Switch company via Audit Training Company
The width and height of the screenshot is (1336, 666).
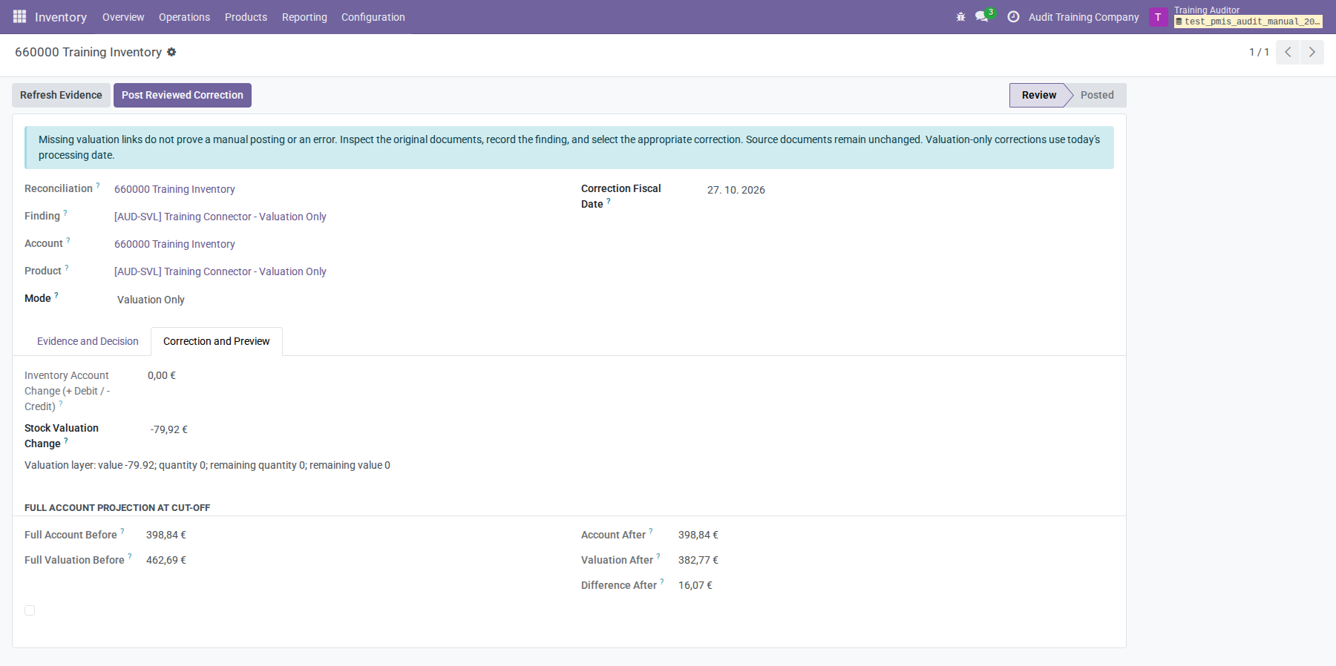(x=1084, y=17)
